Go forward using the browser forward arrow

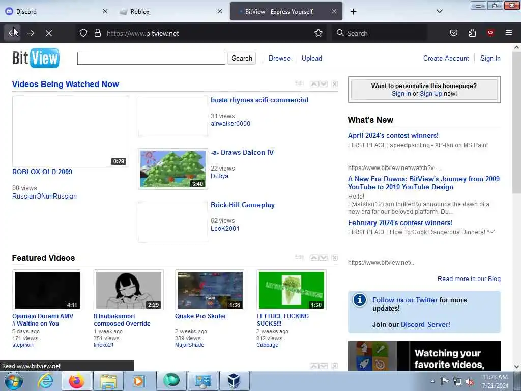click(31, 33)
